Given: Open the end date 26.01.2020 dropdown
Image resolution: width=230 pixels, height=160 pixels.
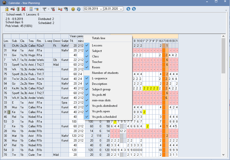Looking at the screenshot, I should pos(121,9).
